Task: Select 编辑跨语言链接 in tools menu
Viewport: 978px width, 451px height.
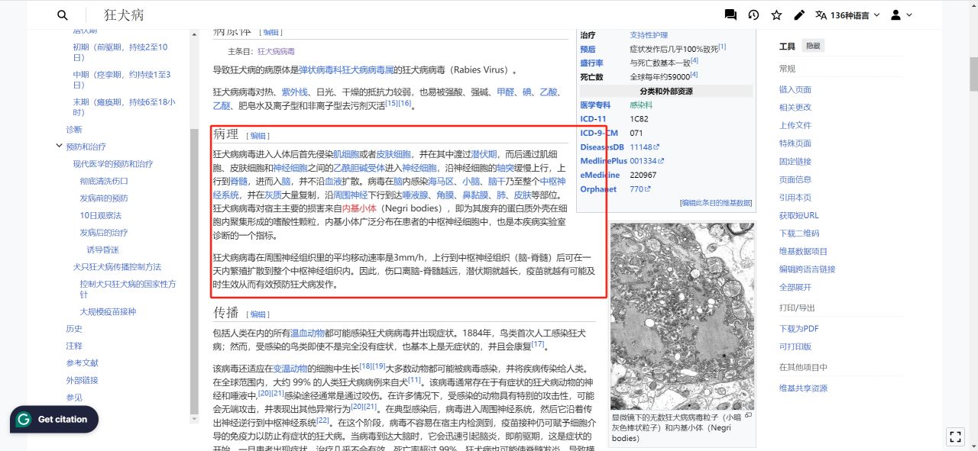Action: 807,269
